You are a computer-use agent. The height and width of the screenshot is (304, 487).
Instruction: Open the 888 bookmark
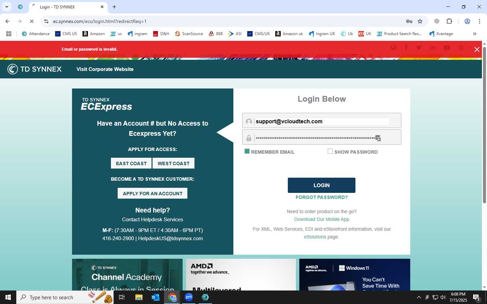216,34
